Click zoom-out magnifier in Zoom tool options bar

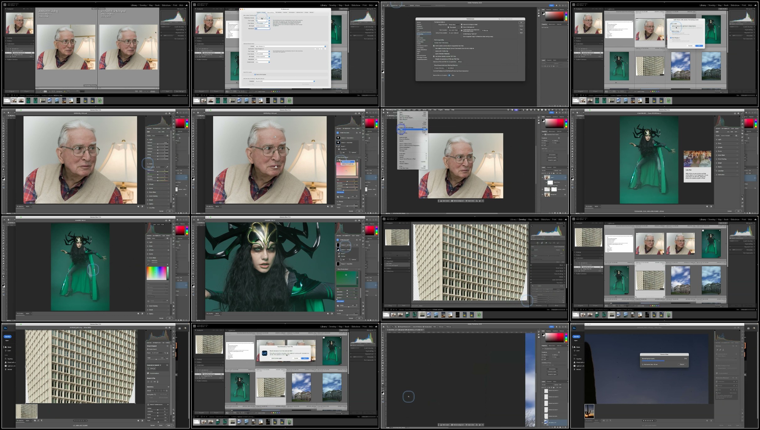(x=395, y=327)
